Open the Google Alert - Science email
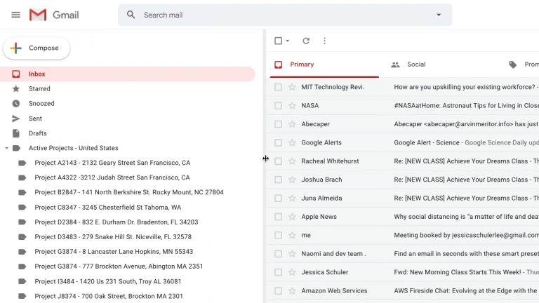Screen dimensions: 539x303 pos(466,142)
